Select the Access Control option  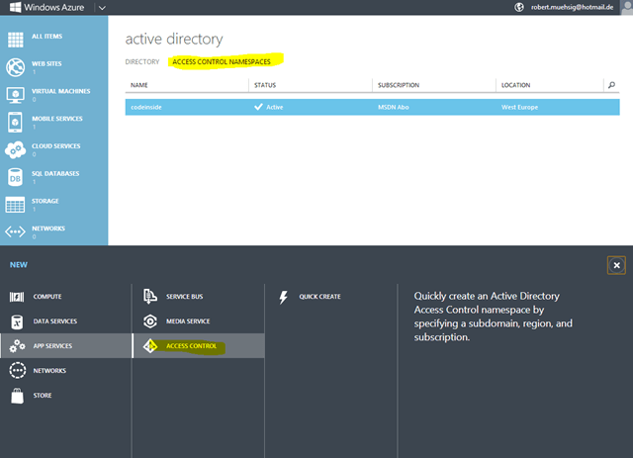[191, 346]
